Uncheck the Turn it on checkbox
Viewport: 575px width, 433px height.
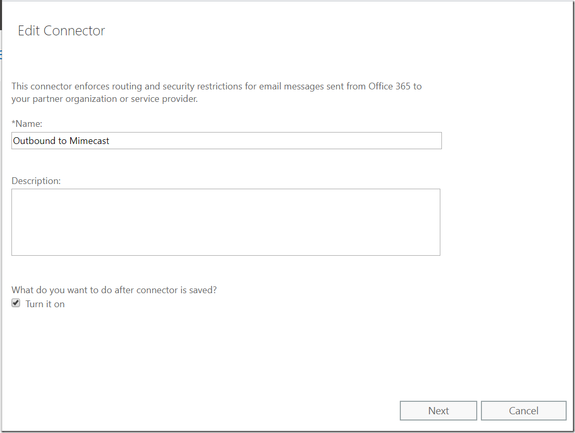tap(16, 303)
